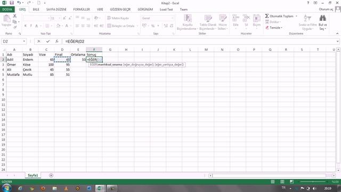This screenshot has height=192, width=341.
Task: Select the Sayfa1 sheet tab
Action: (33, 175)
